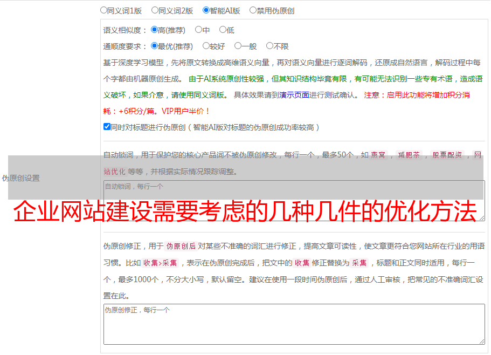Image resolution: width=491 pixels, height=355 pixels.
Task: Click the 伪原创后 highlighted tag
Action: [x=181, y=246]
